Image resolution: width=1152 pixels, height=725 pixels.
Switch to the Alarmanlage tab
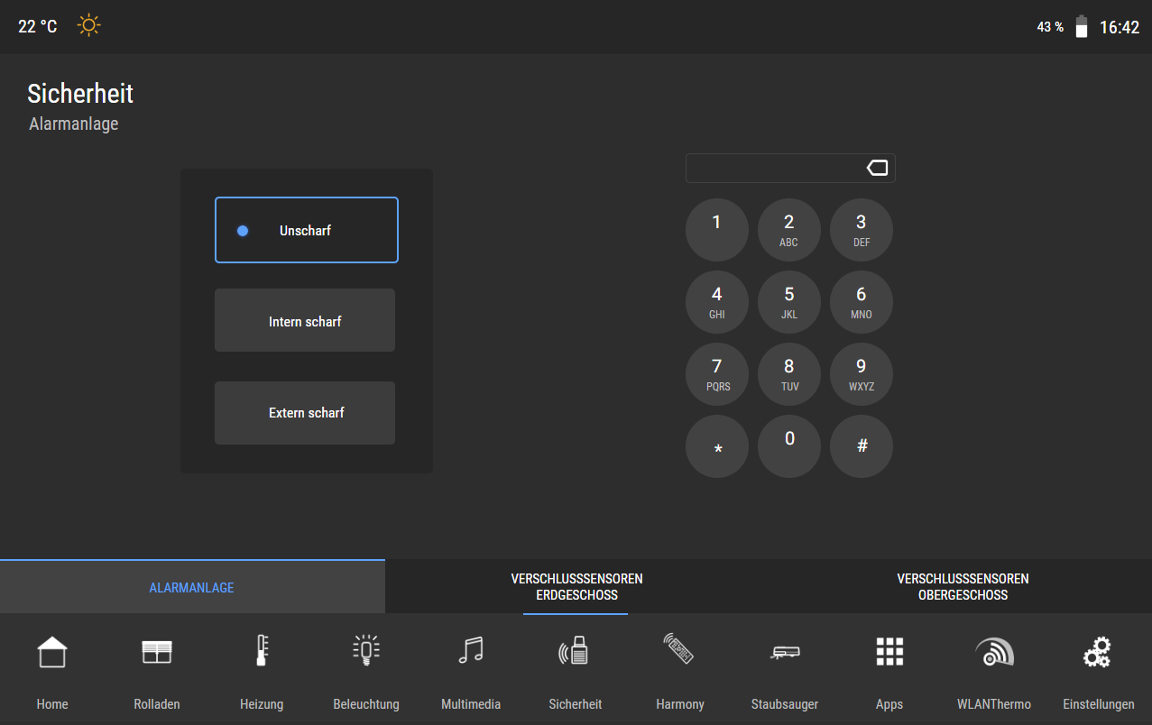coord(192,587)
